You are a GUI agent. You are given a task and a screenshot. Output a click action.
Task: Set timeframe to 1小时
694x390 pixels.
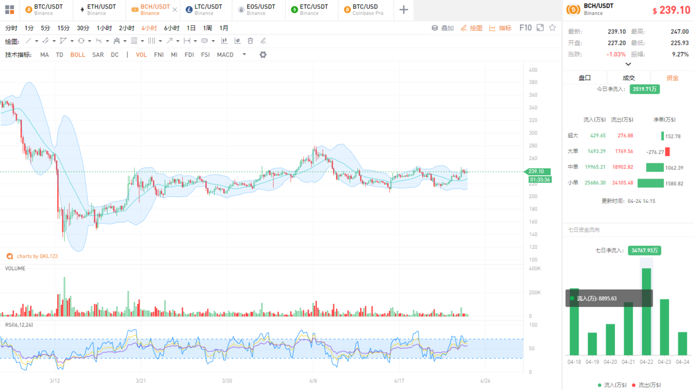tap(104, 28)
